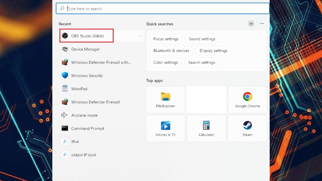Open Command Prompt from Recent
322x181 pixels.
point(88,128)
